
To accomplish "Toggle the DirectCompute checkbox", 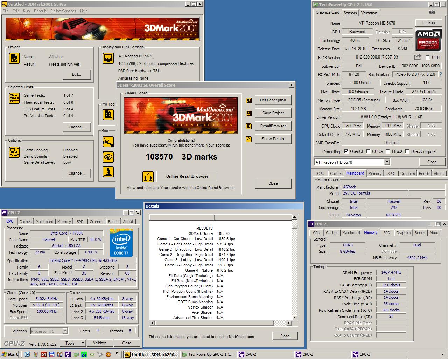I will pyautogui.click(x=407, y=151).
